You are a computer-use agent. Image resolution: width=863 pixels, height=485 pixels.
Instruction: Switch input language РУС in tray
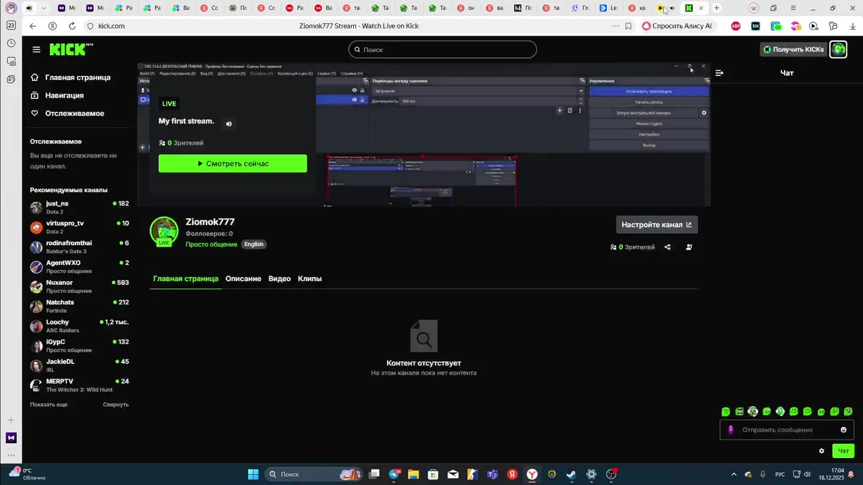pyautogui.click(x=780, y=474)
